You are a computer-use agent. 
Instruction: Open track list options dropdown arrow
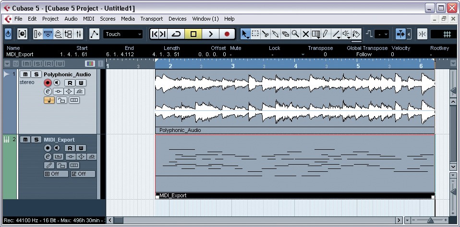(x=7, y=64)
